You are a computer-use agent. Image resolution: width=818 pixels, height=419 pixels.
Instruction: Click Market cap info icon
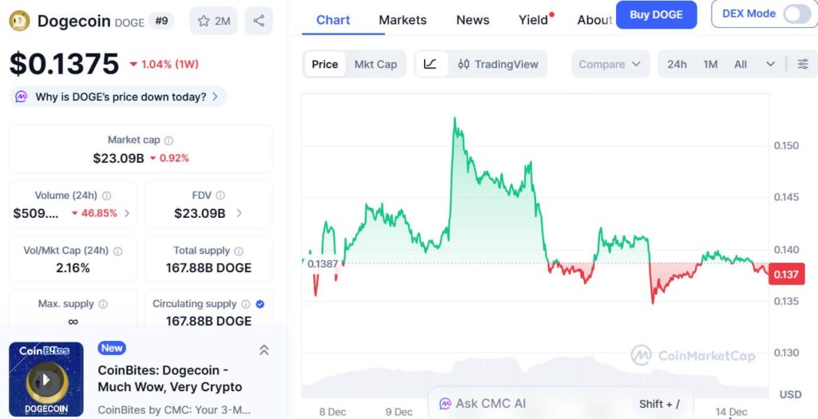point(169,140)
